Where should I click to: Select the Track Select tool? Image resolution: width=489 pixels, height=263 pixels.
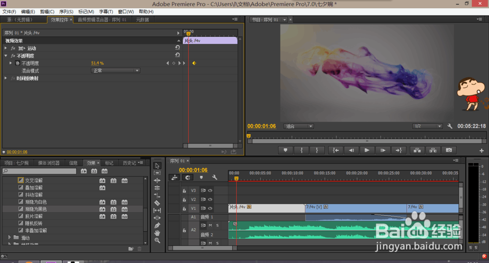[157, 173]
